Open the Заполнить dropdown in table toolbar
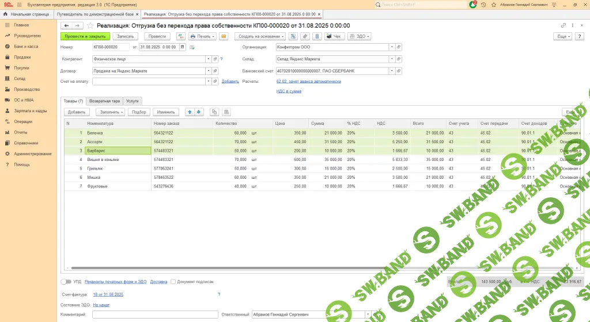This screenshot has height=322, width=590. pyautogui.click(x=109, y=112)
